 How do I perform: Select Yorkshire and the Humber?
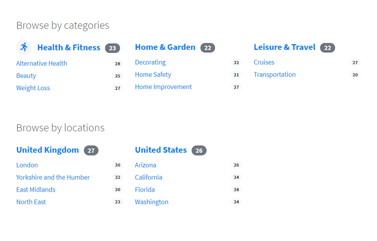coord(53,177)
